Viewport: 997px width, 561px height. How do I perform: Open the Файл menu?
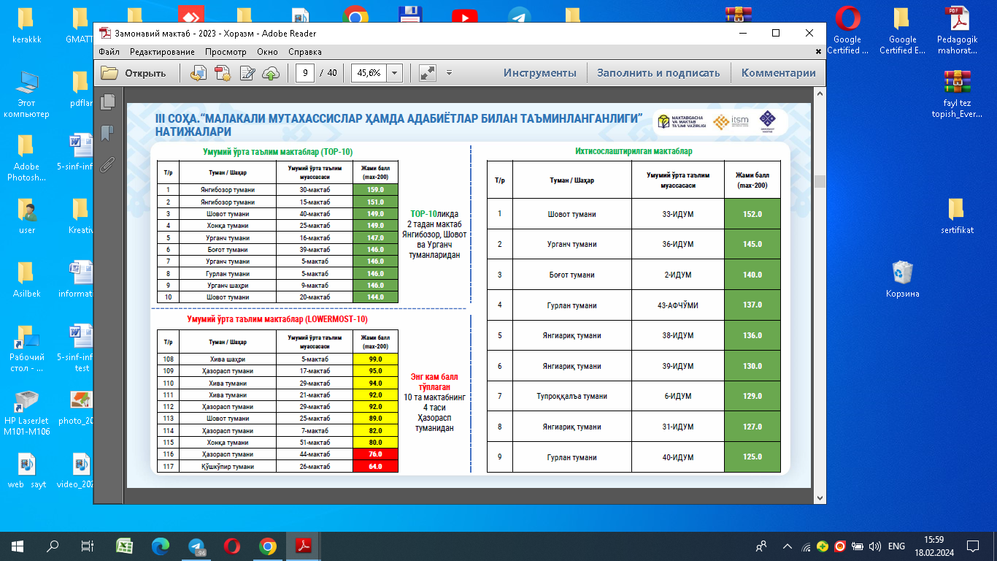coord(109,52)
